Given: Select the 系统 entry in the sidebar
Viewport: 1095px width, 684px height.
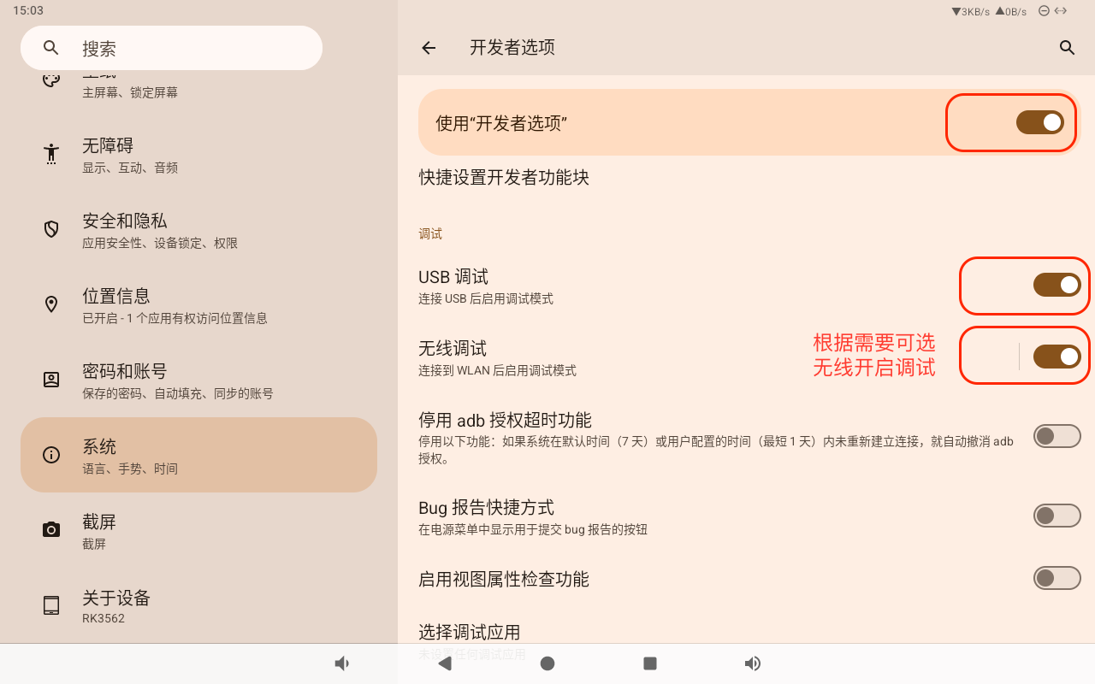Looking at the screenshot, I should pos(198,454).
